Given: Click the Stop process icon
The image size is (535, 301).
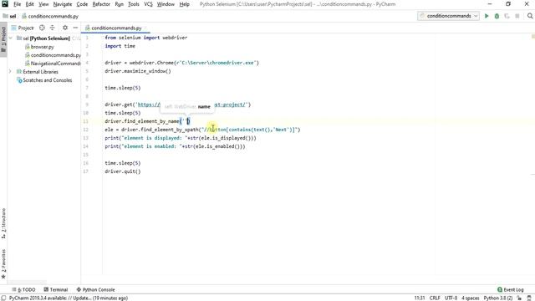Looking at the screenshot, I should click(517, 16).
